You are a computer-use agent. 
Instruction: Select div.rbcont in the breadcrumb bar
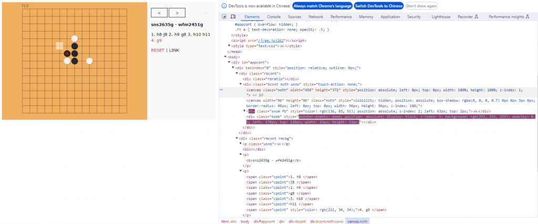[x=297, y=221]
